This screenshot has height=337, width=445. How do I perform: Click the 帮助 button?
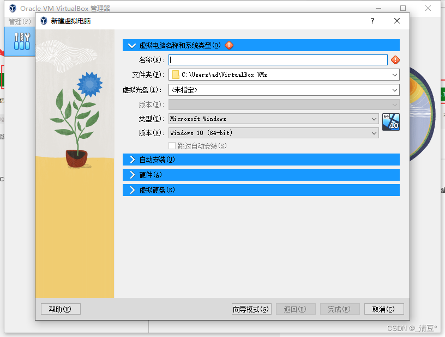(x=61, y=309)
